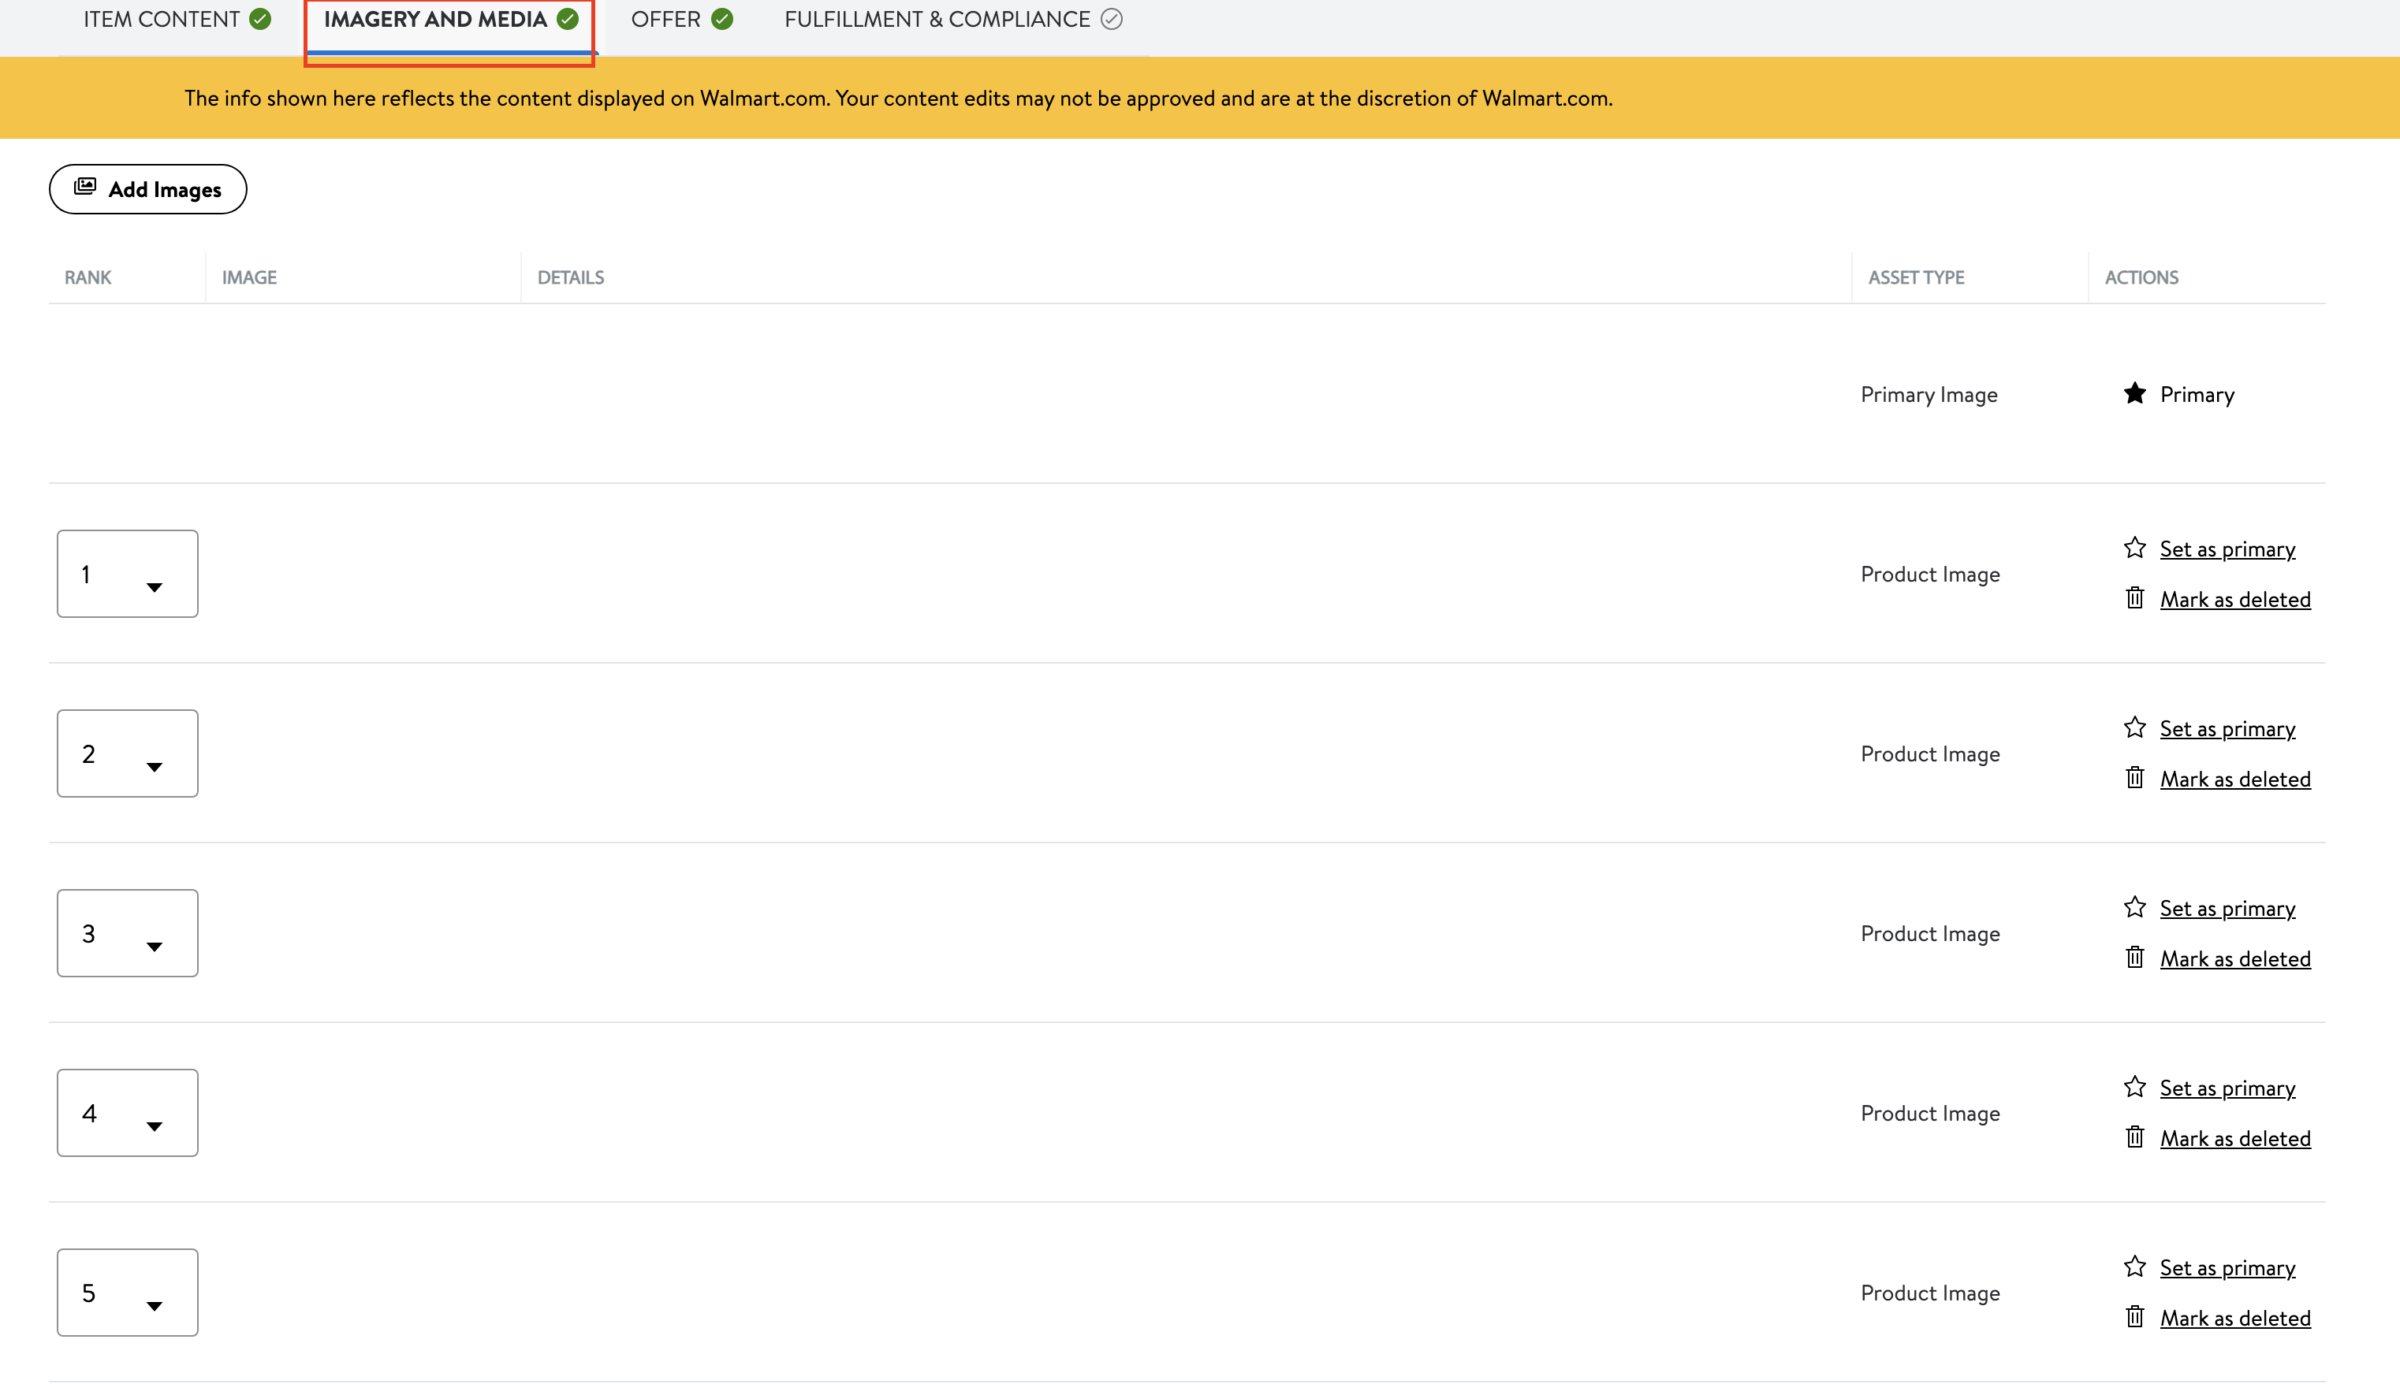
Task: Open the rank 1 dropdown
Action: pyautogui.click(x=128, y=574)
